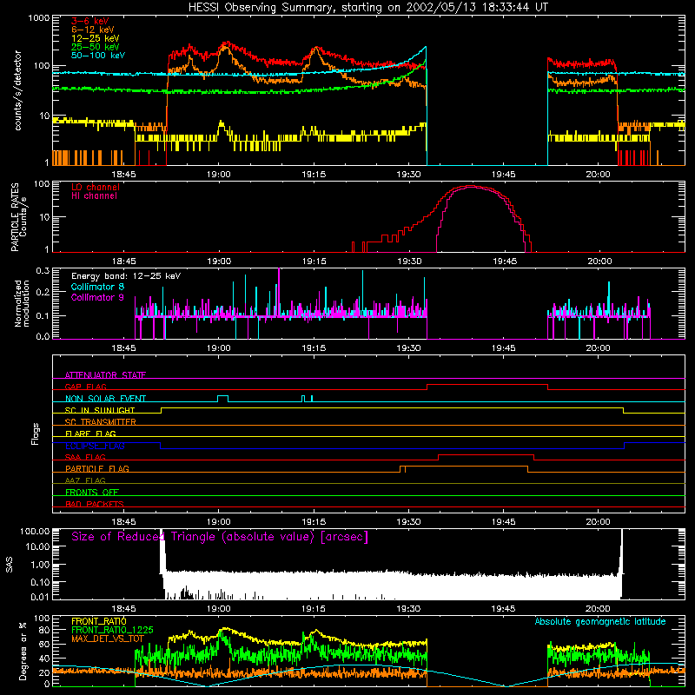
Task: Click the 18:45 tick under the SAS plot
Action: coord(123,609)
